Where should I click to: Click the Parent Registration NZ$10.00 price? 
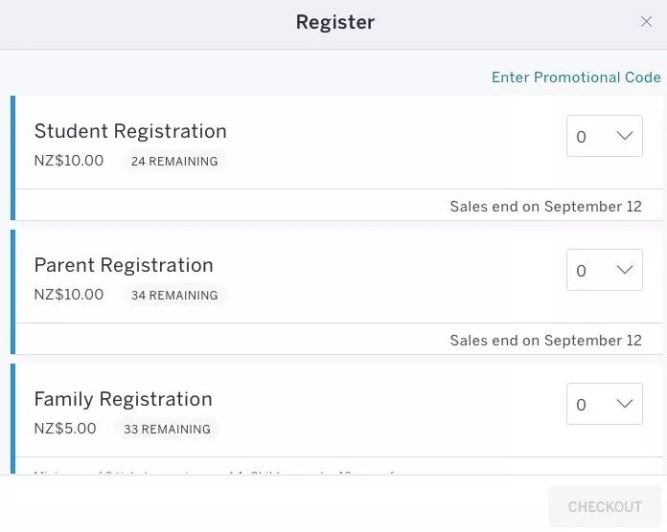tap(69, 295)
